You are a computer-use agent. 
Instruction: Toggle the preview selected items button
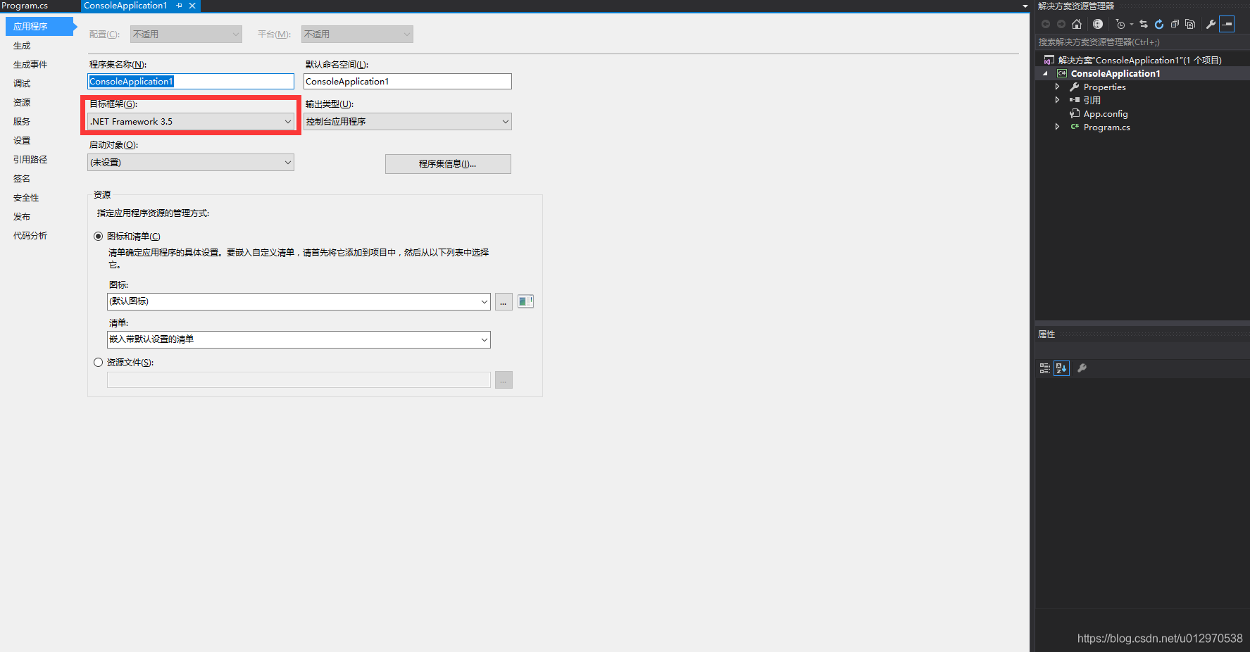click(x=1227, y=24)
